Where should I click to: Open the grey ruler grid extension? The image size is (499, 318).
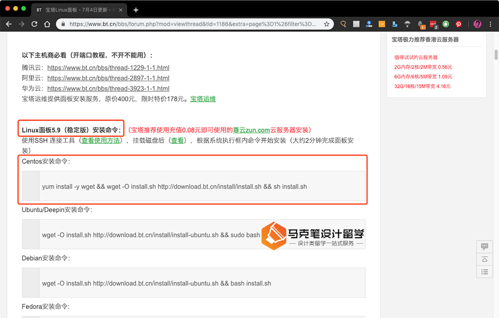point(356,24)
